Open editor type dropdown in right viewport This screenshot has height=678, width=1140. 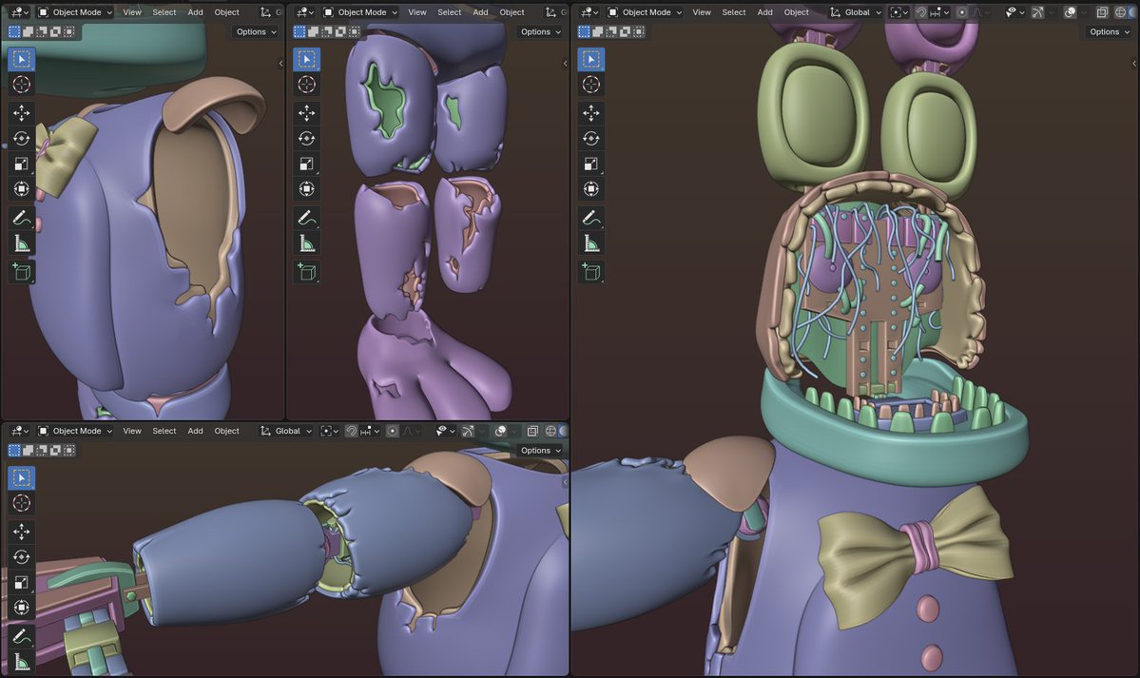pyautogui.click(x=589, y=12)
